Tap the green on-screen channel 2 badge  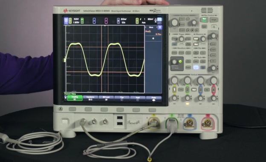tap(82, 21)
